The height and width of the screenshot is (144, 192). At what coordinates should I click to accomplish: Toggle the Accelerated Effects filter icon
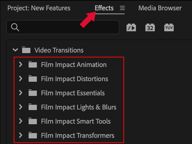click(x=132, y=27)
